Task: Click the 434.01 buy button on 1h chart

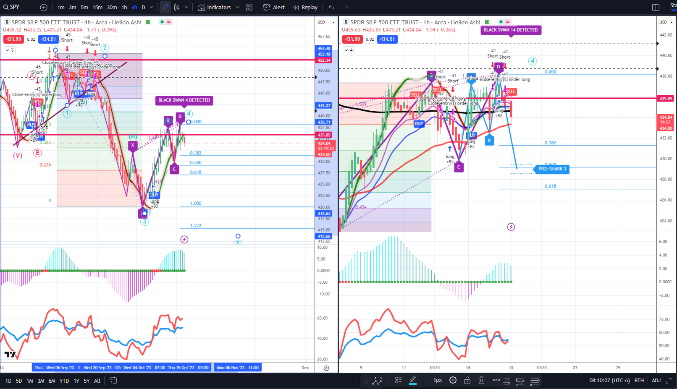Action: click(x=387, y=39)
